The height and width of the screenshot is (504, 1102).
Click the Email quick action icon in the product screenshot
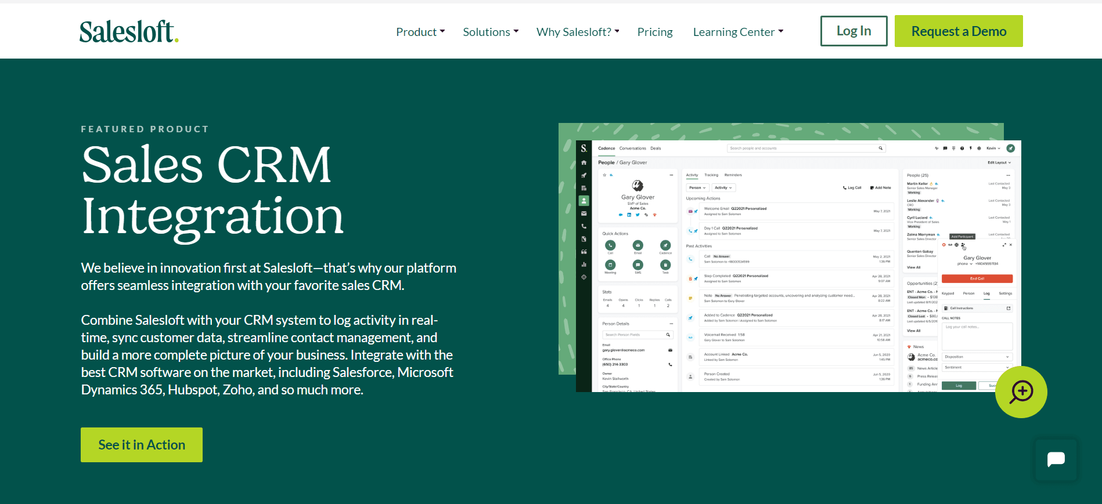[x=638, y=245]
